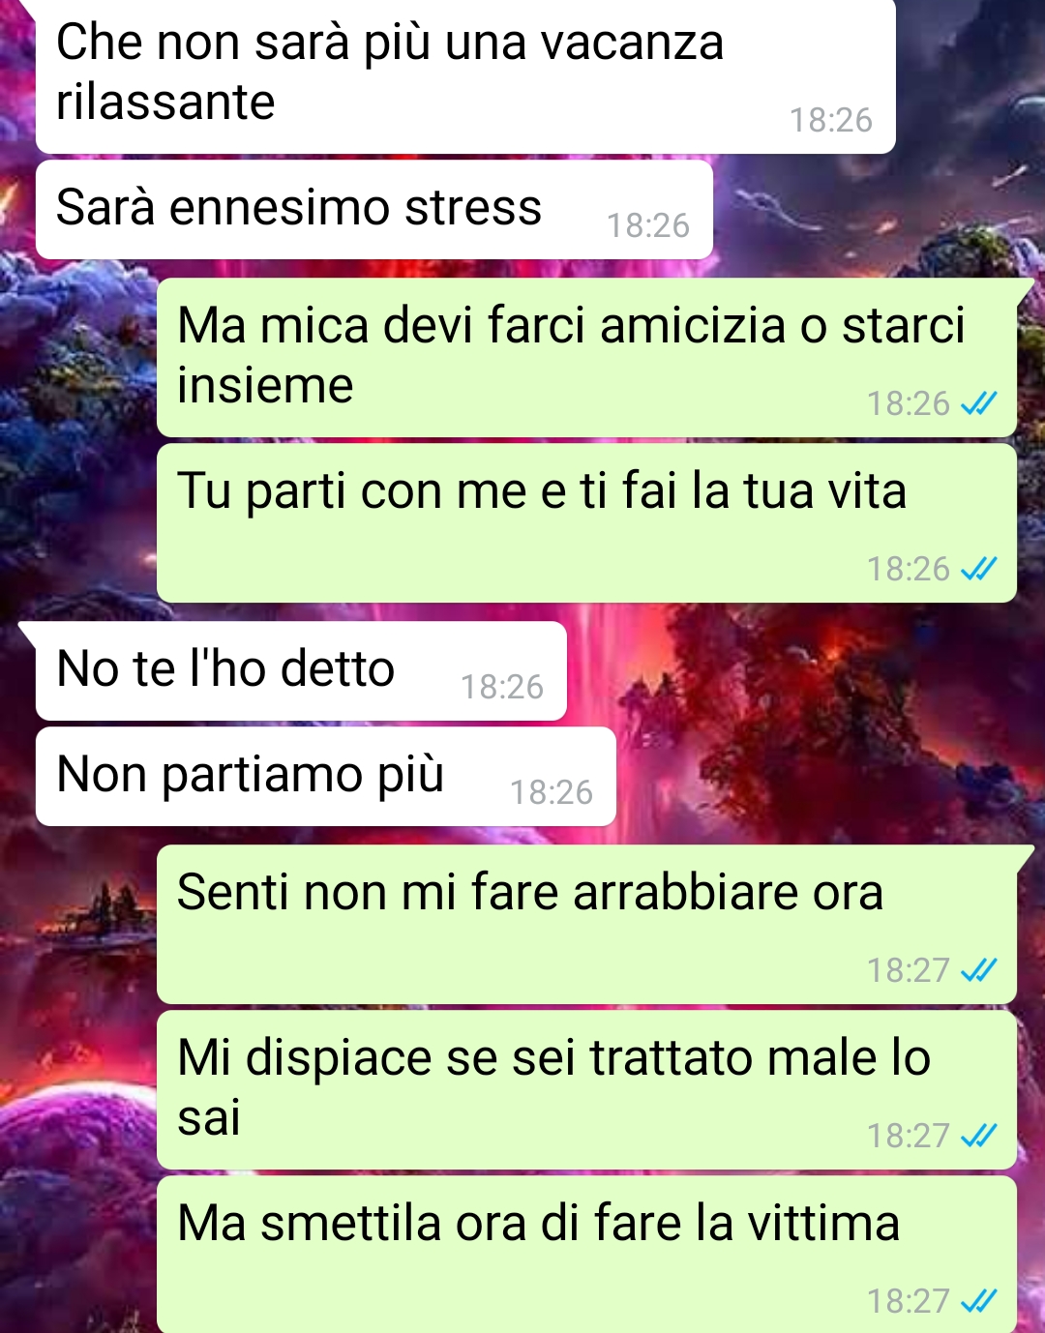Click the read ticks on 'Ma smettila ora' message
Viewport: 1045px width, 1333px height.
click(979, 1301)
